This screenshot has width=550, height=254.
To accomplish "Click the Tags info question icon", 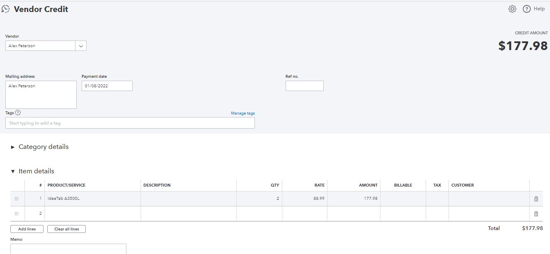I will point(18,113).
